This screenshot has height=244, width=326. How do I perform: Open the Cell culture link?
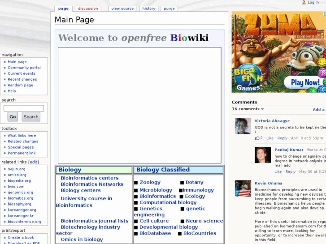click(154, 221)
